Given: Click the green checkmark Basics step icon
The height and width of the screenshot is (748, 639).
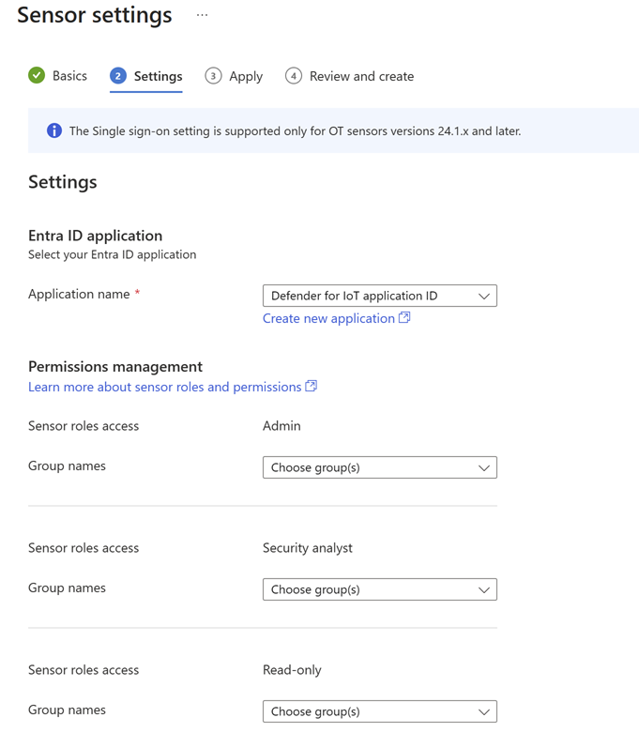Looking at the screenshot, I should [x=37, y=75].
